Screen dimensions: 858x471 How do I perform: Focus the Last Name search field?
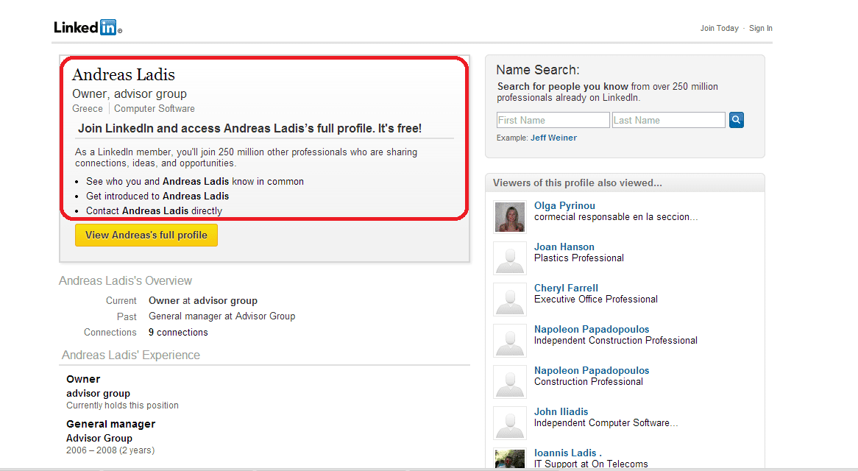coord(669,120)
